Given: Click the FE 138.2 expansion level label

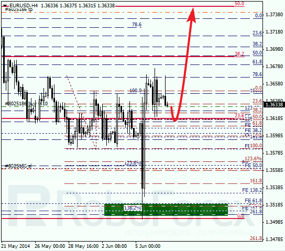Looking at the screenshot, I should [252, 190].
